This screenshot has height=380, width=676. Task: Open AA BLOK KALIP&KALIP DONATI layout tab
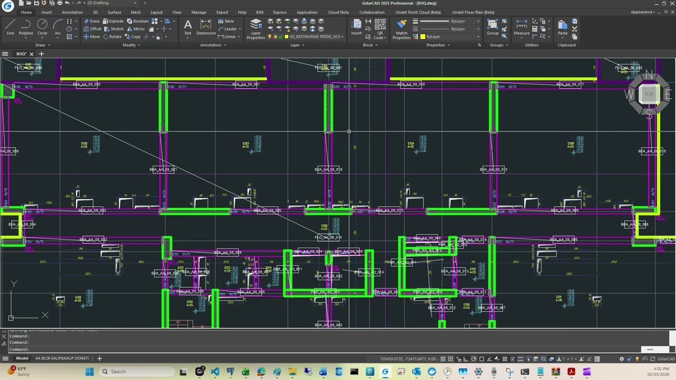(x=62, y=358)
